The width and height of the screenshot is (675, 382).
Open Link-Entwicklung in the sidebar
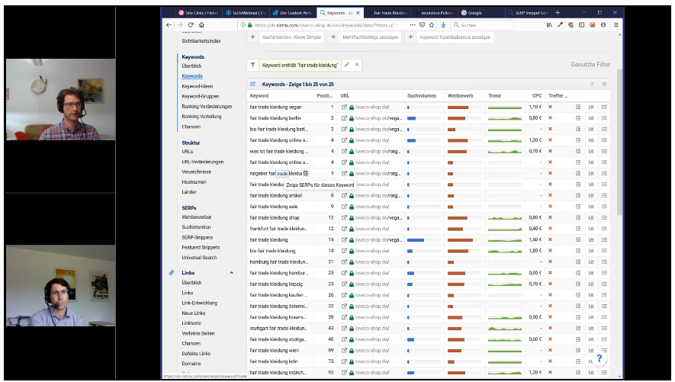click(199, 303)
